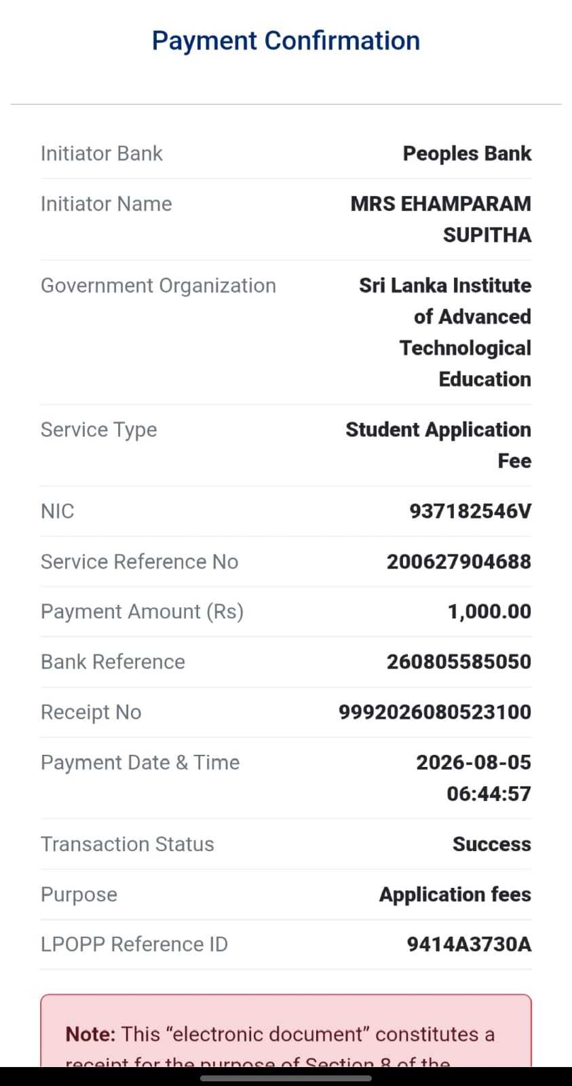Tap Service Reference No 200627904688
572x1086 pixels.
(459, 561)
